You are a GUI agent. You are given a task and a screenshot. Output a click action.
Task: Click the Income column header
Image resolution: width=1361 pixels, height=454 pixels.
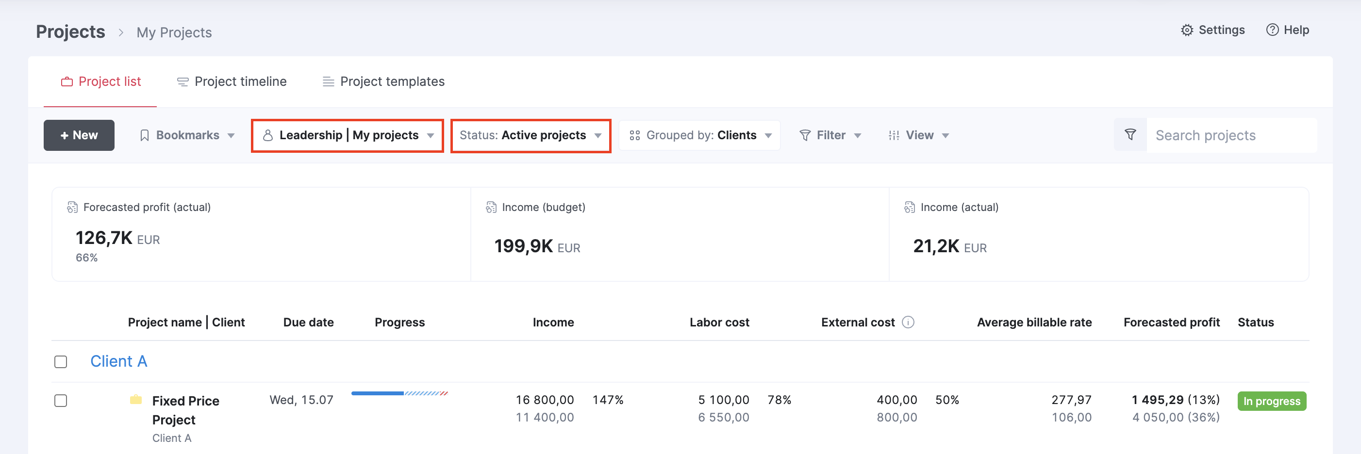(553, 323)
